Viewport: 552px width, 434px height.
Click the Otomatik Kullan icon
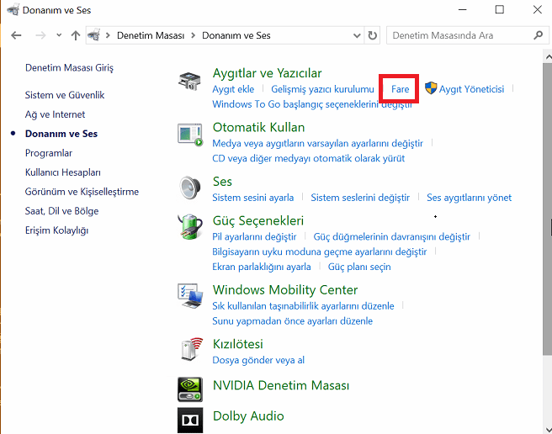tap(190, 135)
